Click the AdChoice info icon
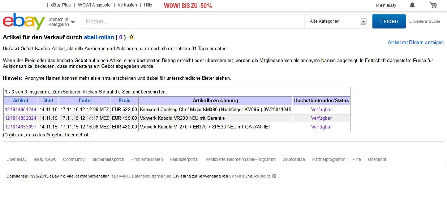This screenshot has width=447, height=197. [274, 176]
